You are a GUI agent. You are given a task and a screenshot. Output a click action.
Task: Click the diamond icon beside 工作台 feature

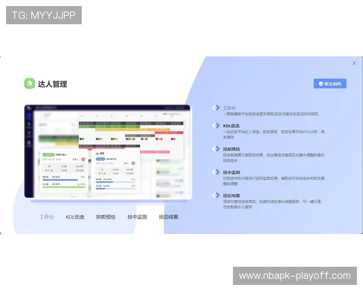tap(216, 108)
